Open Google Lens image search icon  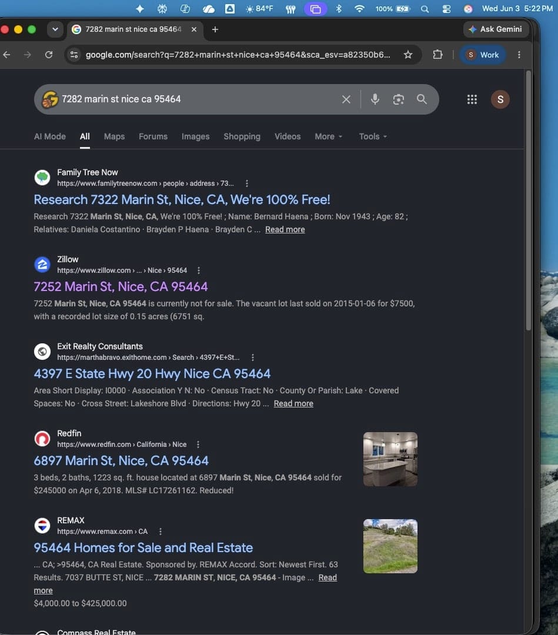pos(399,99)
